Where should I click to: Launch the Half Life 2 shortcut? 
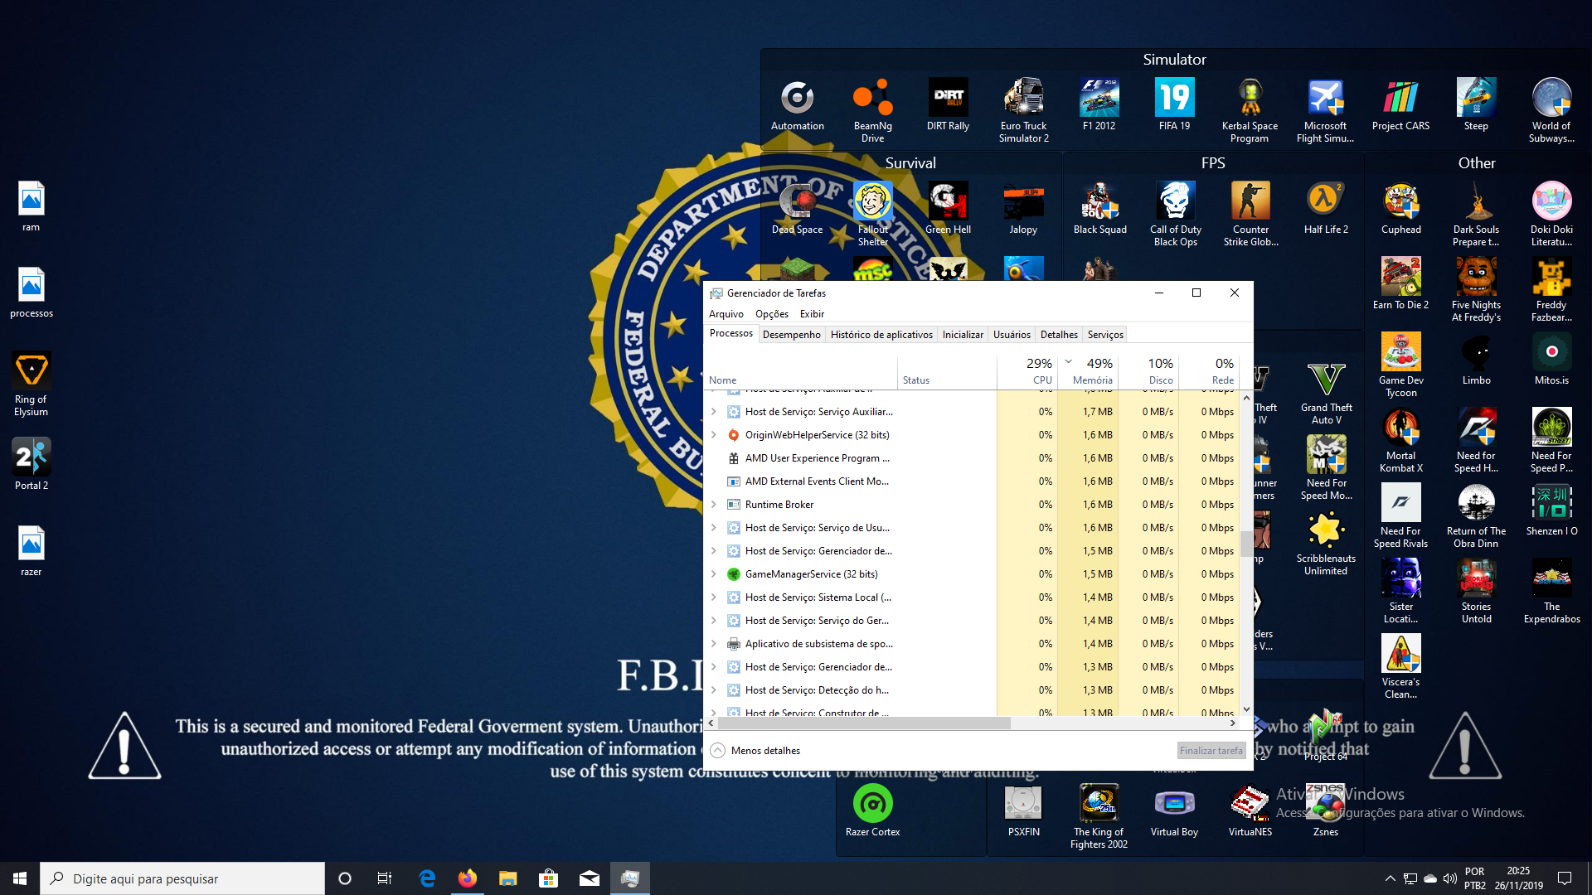(1326, 209)
